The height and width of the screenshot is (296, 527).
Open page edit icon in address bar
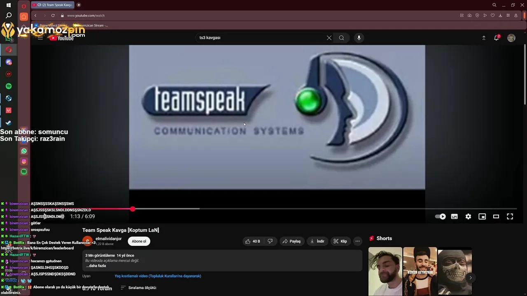pos(462,16)
